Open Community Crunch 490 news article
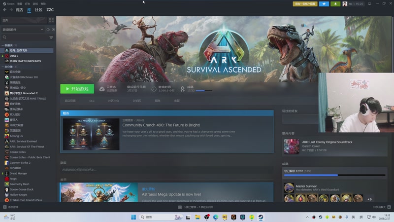This screenshot has height=222, width=394. 161,125
